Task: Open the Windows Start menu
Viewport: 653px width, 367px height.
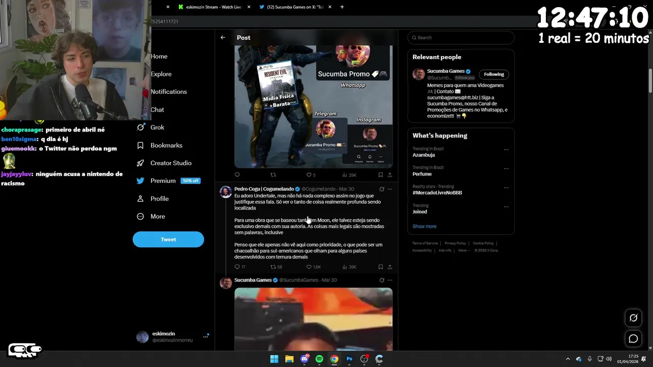Action: [x=274, y=359]
